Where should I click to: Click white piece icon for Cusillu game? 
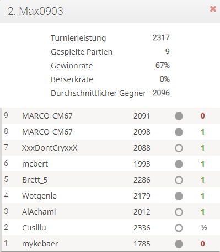(x=179, y=228)
